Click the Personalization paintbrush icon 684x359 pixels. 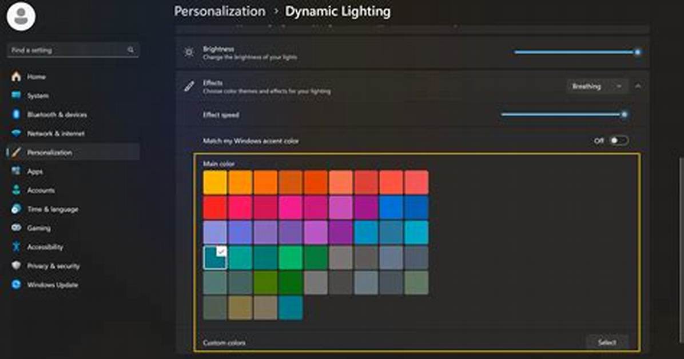point(16,152)
